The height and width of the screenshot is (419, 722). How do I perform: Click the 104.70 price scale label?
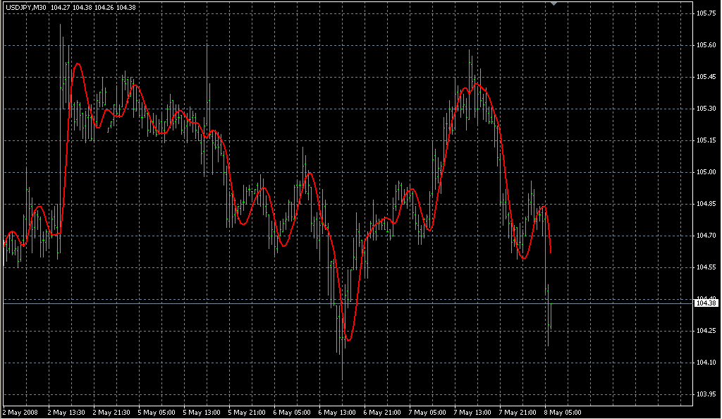(705, 236)
